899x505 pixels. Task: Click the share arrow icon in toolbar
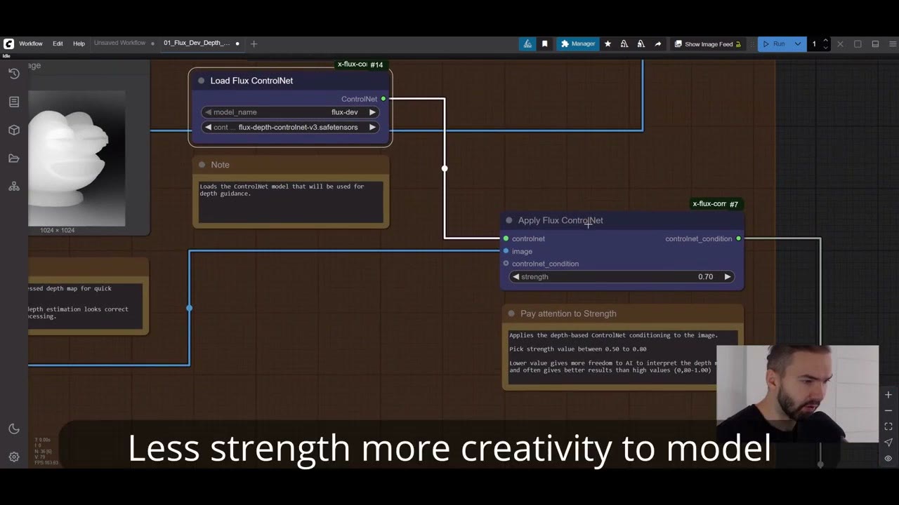tap(658, 43)
